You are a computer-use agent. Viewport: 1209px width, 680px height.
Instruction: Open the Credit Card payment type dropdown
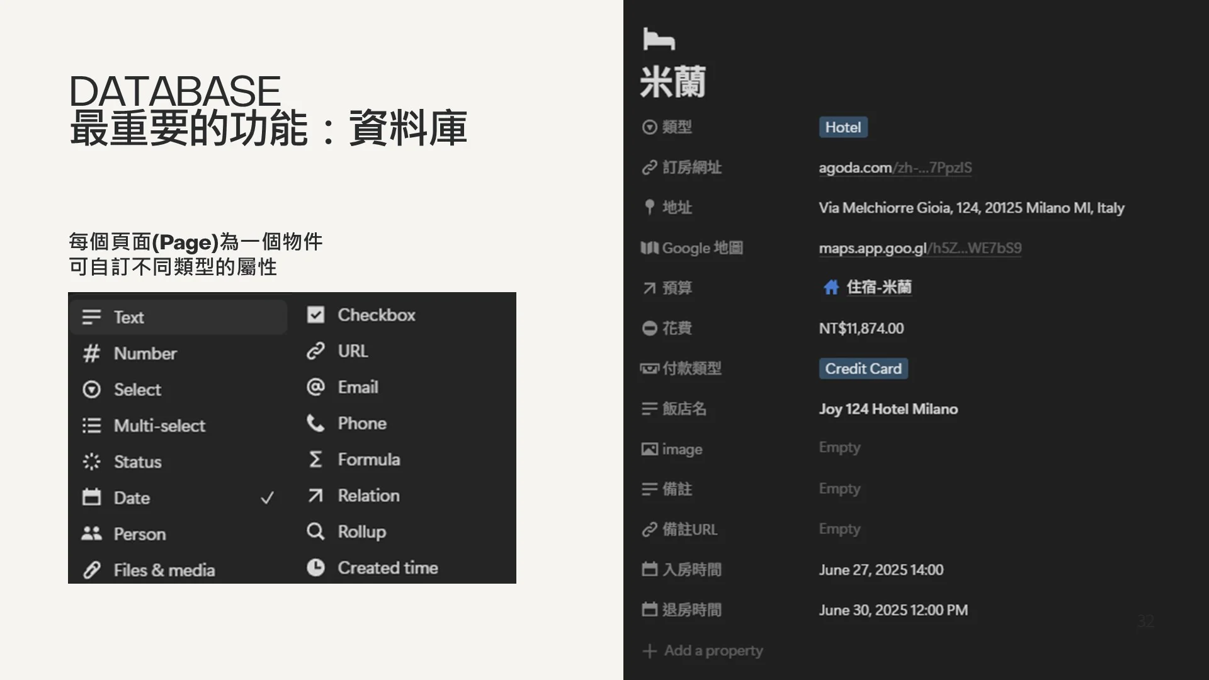tap(863, 368)
